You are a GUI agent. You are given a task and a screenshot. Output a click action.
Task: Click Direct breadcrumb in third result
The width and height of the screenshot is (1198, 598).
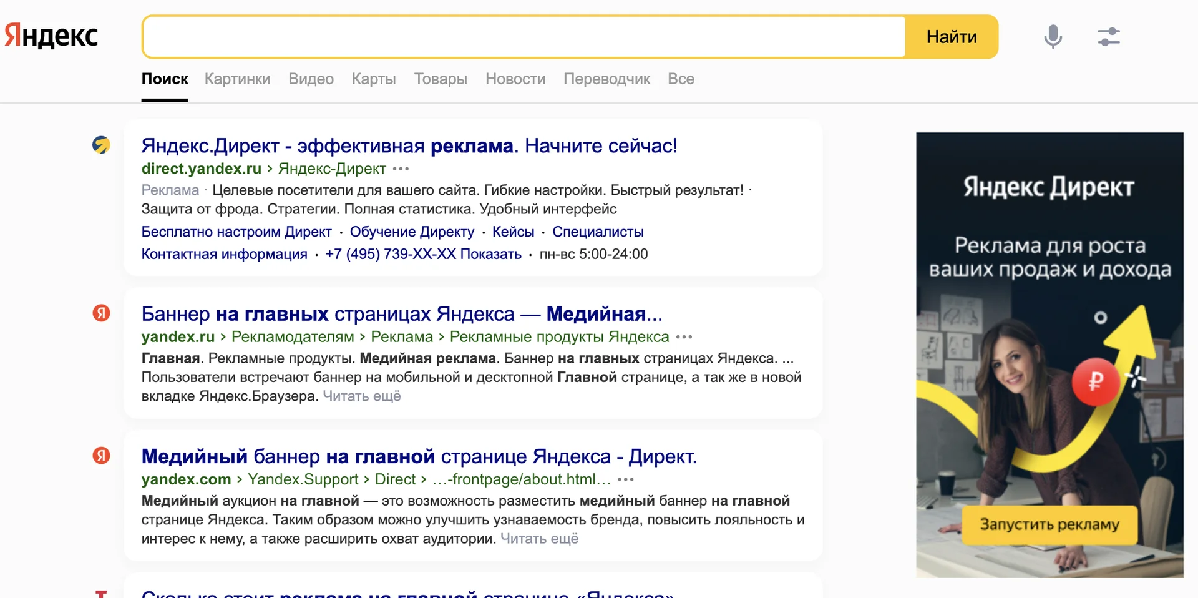(395, 479)
